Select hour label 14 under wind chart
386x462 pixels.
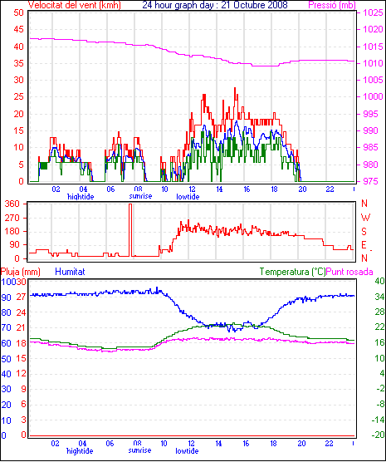[219, 189]
